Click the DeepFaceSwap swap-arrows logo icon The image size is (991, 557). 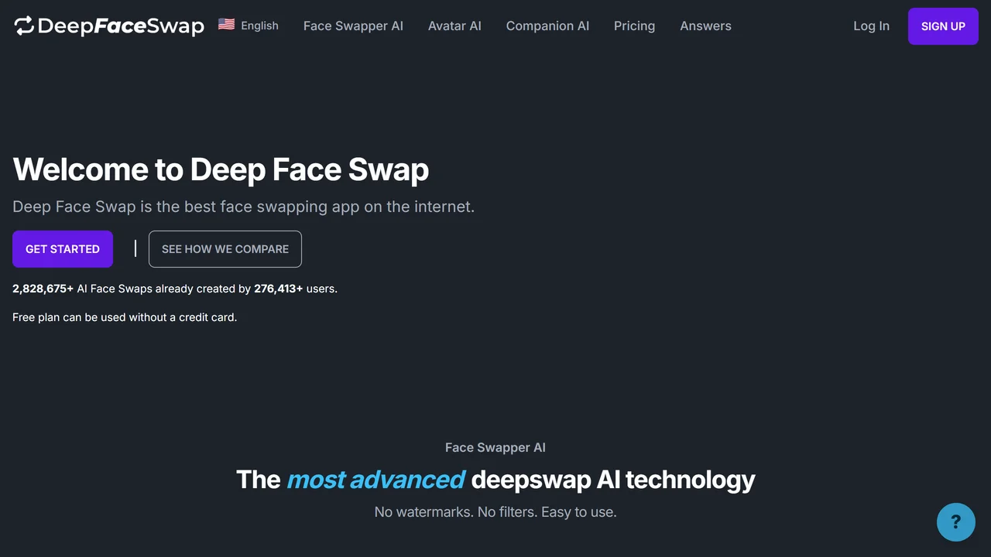point(24,26)
